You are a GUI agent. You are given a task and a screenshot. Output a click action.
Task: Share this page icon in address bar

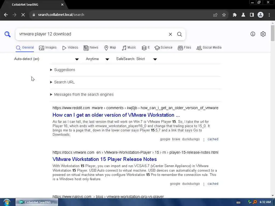point(215,15)
